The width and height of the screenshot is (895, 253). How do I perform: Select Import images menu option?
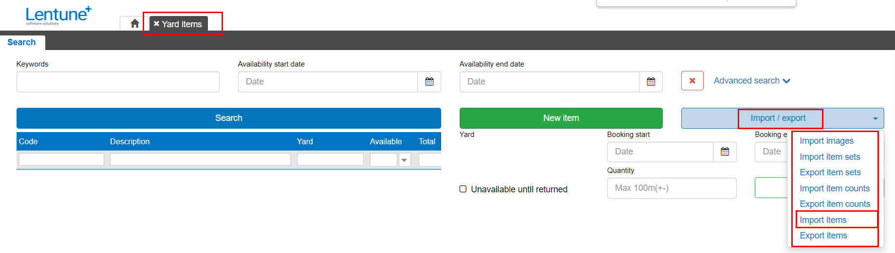tap(826, 141)
